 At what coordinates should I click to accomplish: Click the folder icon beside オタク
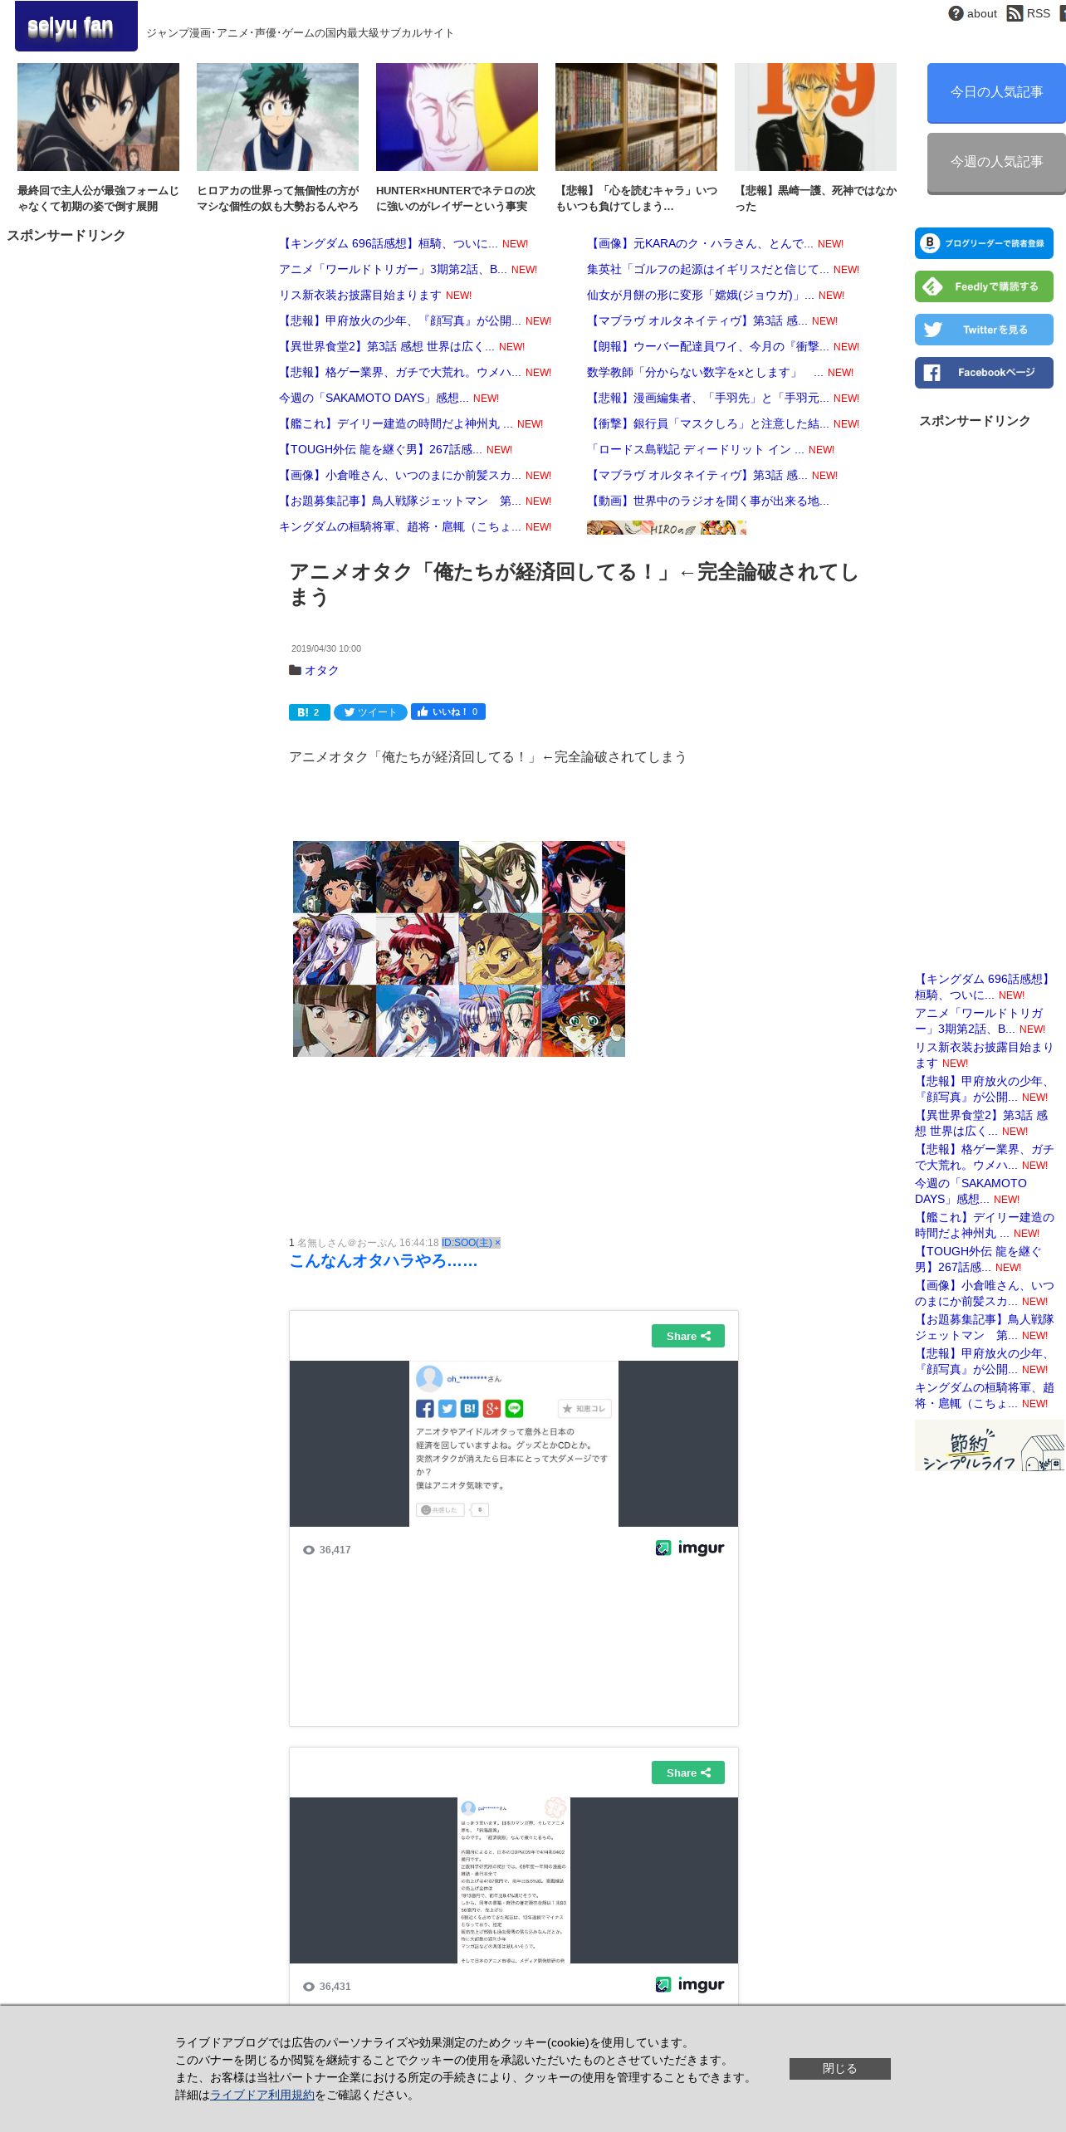295,670
